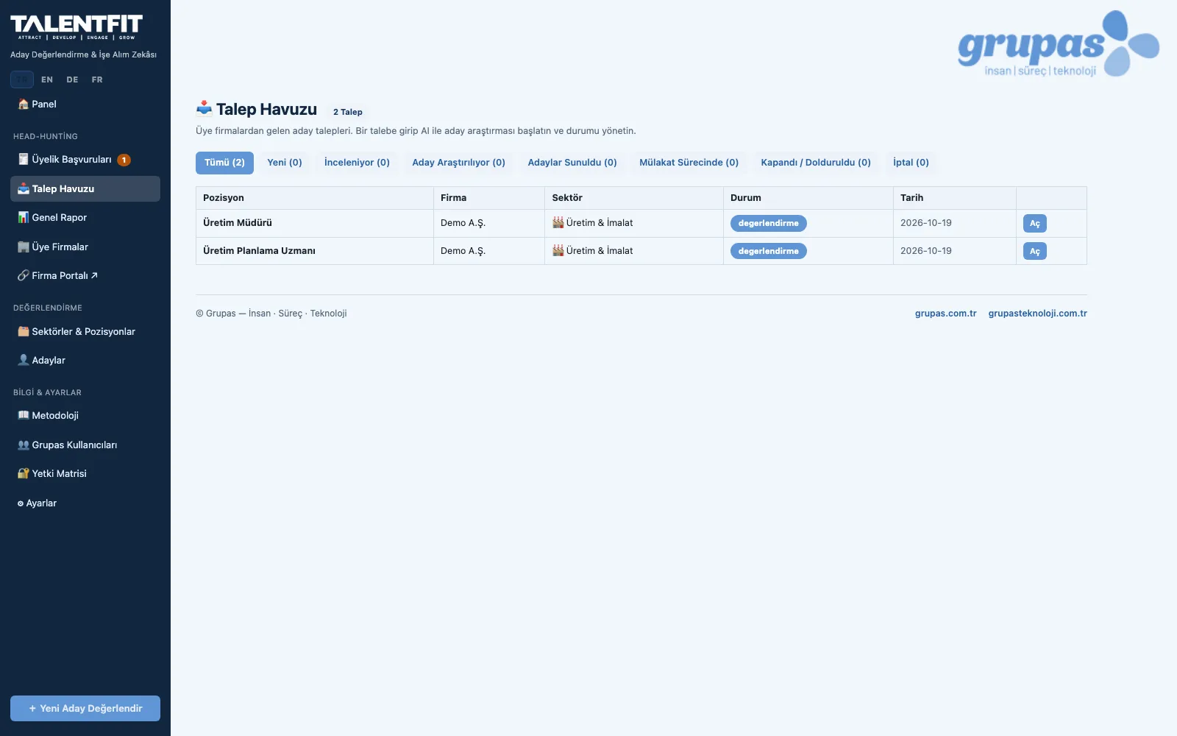
Task: Switch language to DE
Action: point(72,79)
